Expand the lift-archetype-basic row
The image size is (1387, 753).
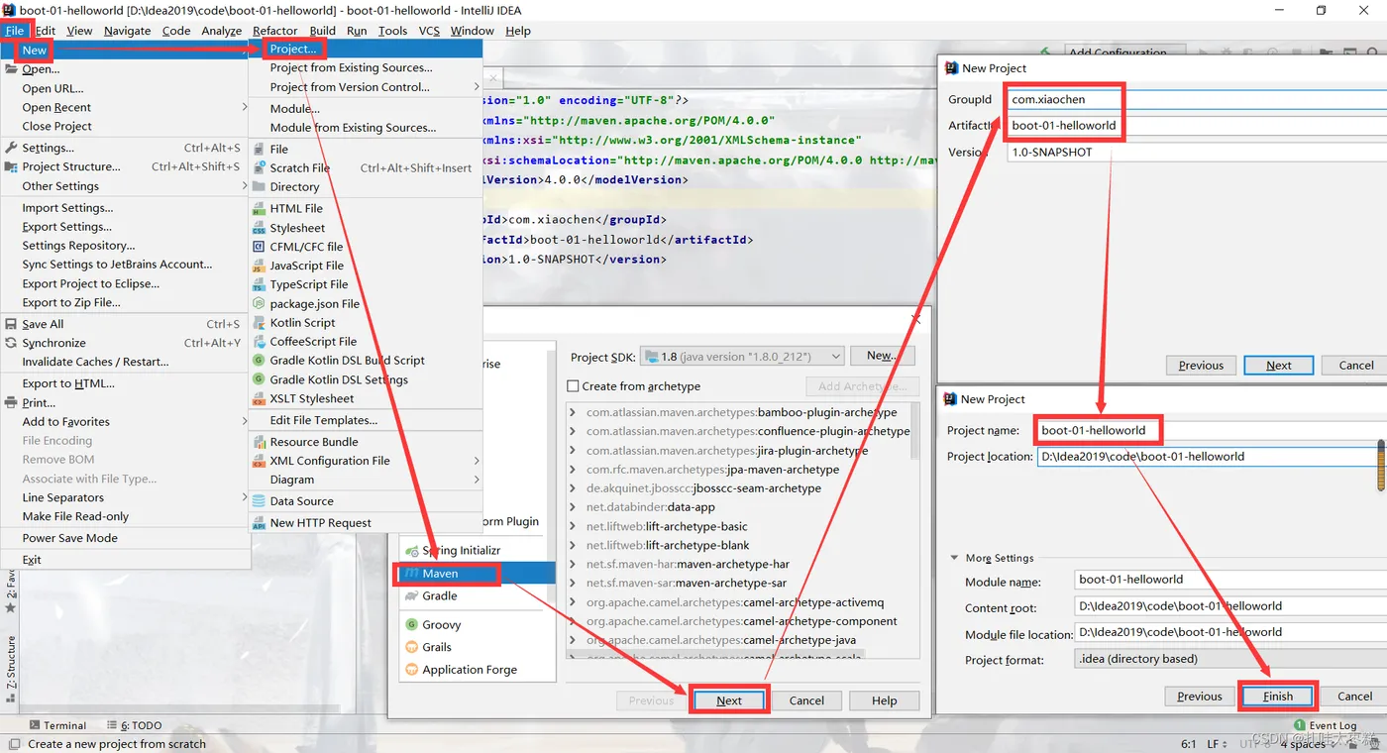pos(574,526)
